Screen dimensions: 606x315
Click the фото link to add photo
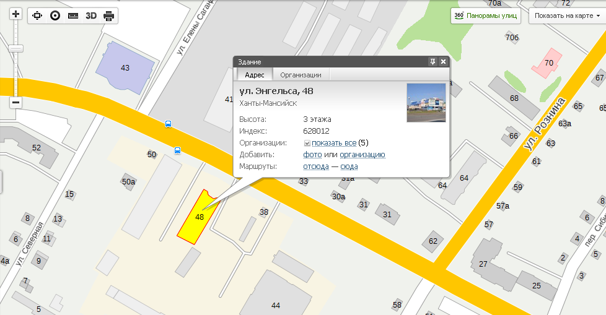(x=312, y=155)
